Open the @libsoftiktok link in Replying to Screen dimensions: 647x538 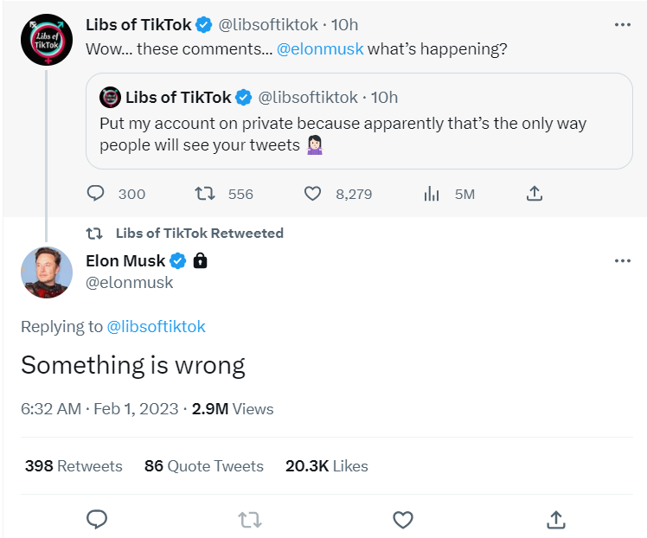coord(156,326)
